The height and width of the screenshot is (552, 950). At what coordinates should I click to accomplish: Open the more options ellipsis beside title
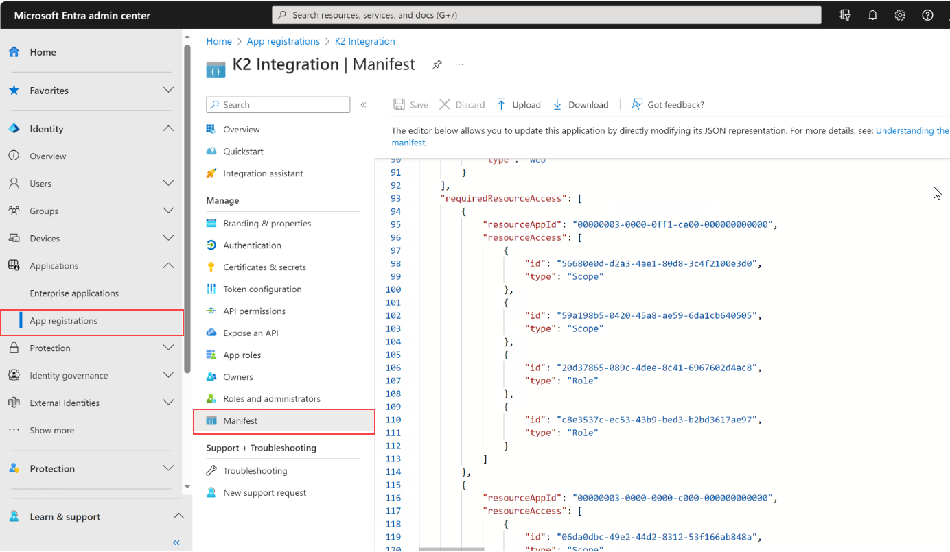(x=459, y=64)
